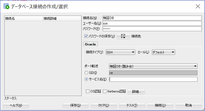Click the disabled SID field showing xe

click(x=153, y=73)
